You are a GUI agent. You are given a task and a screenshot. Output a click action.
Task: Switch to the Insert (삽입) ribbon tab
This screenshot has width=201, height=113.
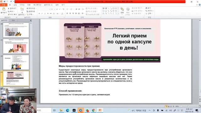tap(15, 5)
